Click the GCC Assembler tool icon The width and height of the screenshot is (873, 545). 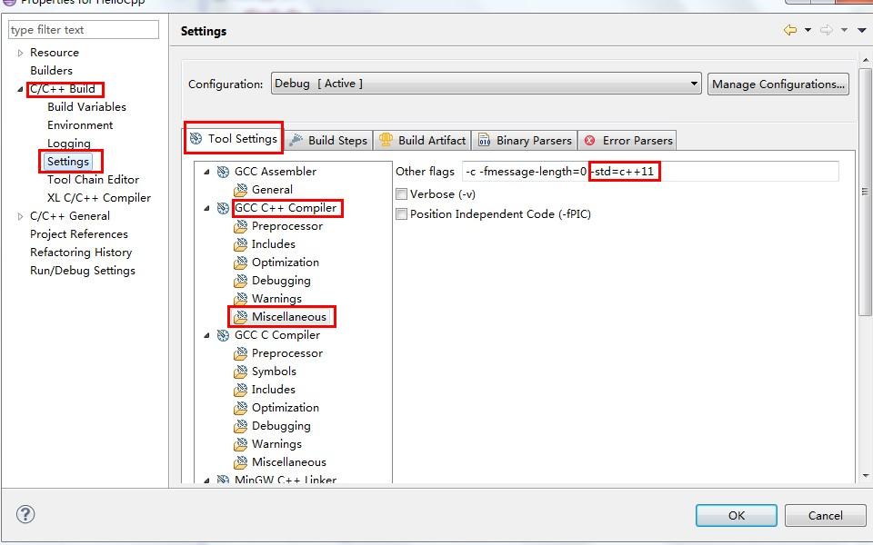[224, 172]
